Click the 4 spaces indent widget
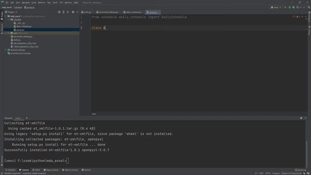Viewport: 311px width, 175px height. click(x=276, y=174)
